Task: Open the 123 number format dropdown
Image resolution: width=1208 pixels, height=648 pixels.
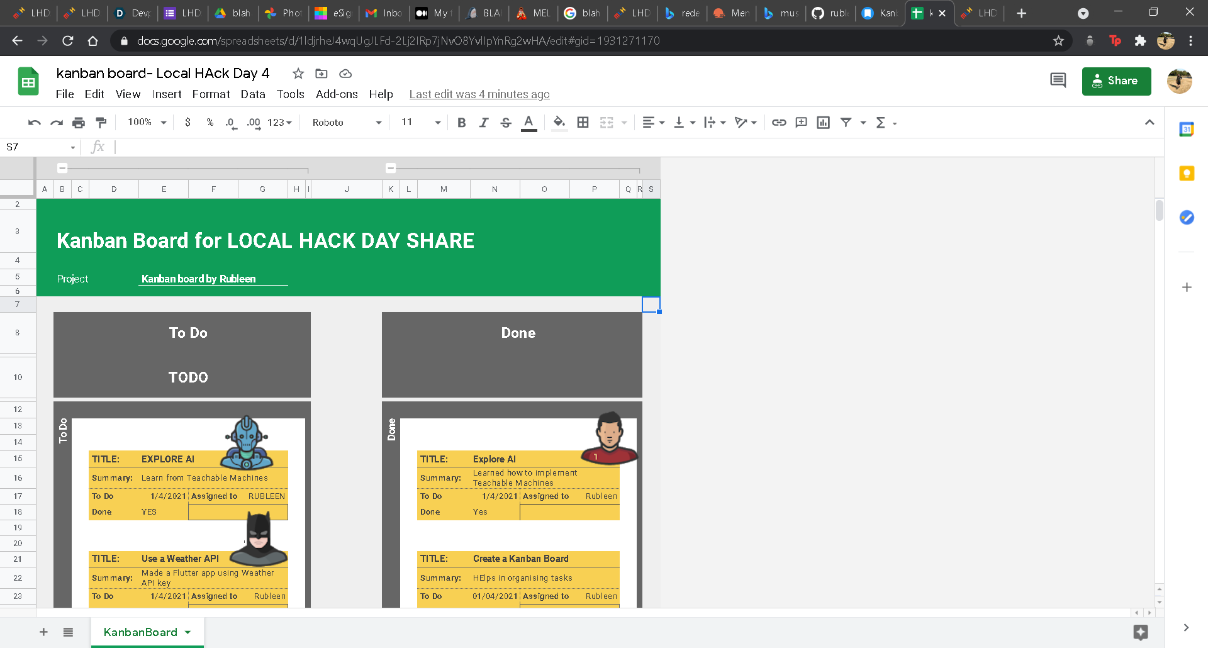Action: (279, 123)
